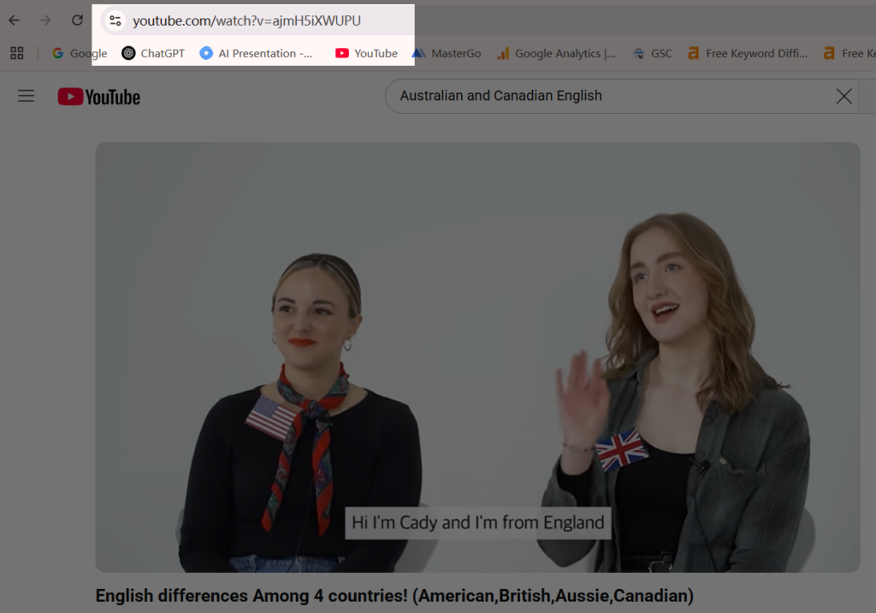Clear the search query with the X
Screen dimensions: 876x613
point(843,96)
